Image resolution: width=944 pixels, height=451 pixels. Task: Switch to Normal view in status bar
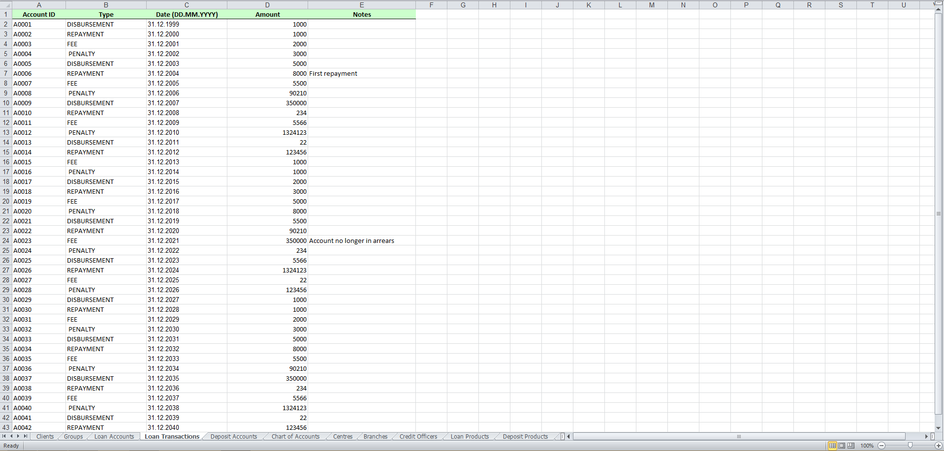[832, 446]
